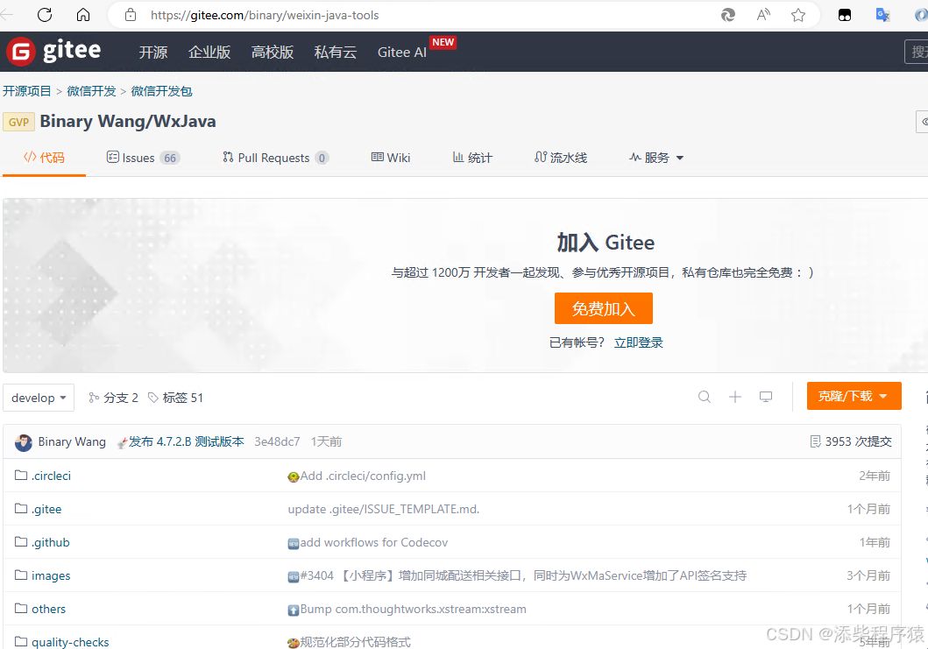Screen dimensions: 928x649
Task: Click the Binary Wang author name
Action: pos(72,442)
